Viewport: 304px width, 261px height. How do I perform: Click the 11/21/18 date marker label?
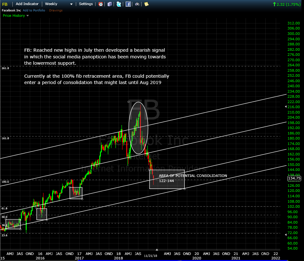pyautogui.click(x=150, y=256)
